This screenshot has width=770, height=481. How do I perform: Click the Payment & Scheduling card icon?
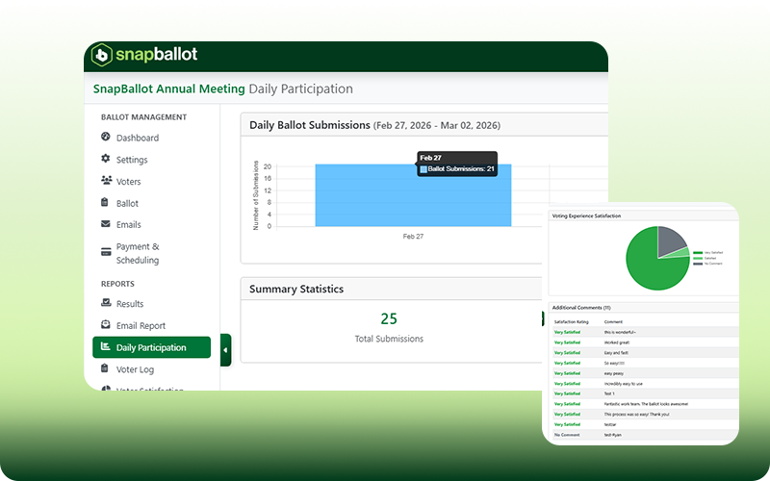(106, 252)
